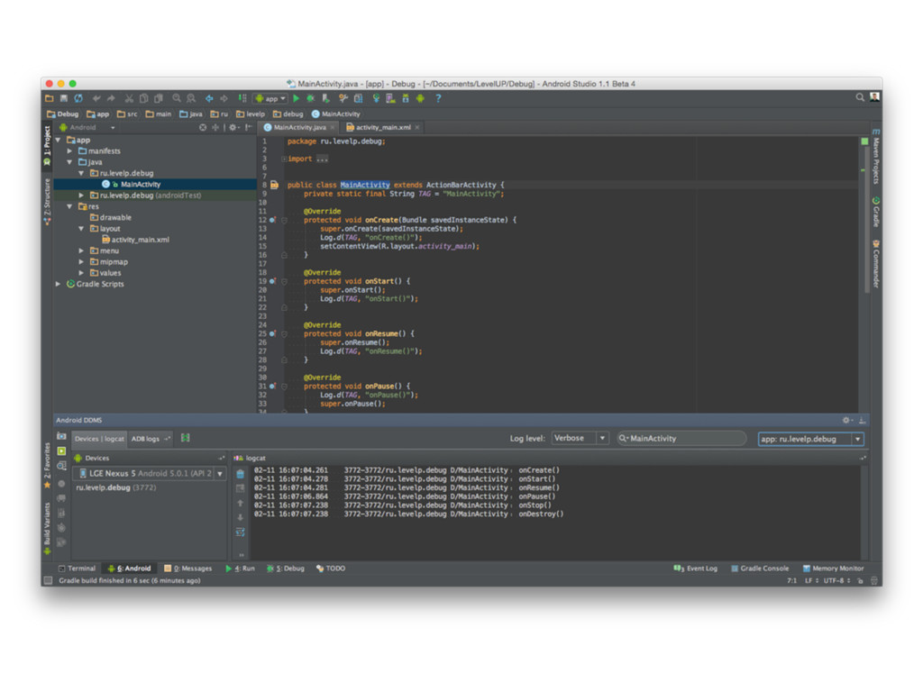Collapse the res folder

70,206
